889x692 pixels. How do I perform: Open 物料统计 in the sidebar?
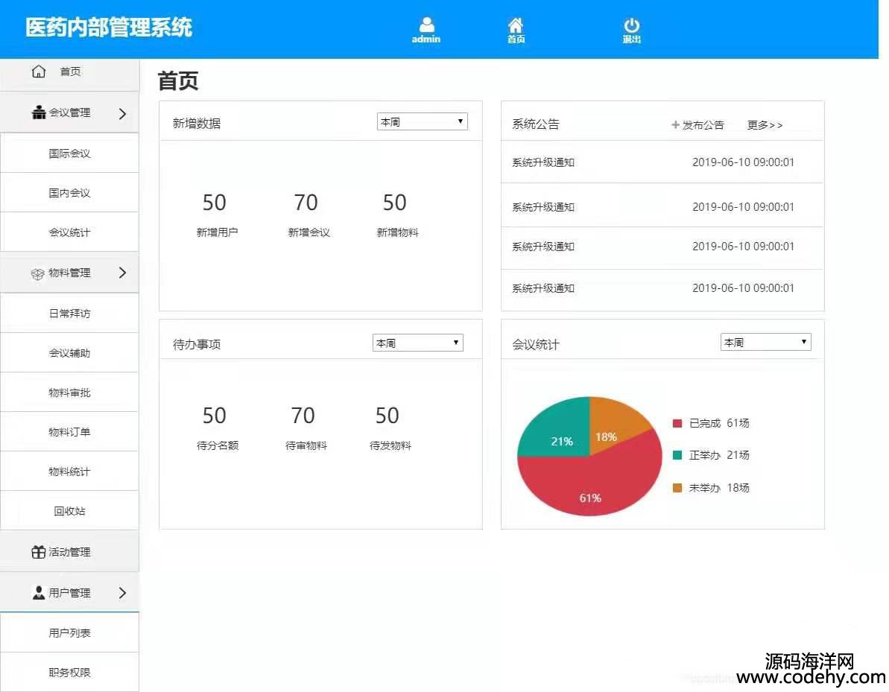(x=69, y=472)
